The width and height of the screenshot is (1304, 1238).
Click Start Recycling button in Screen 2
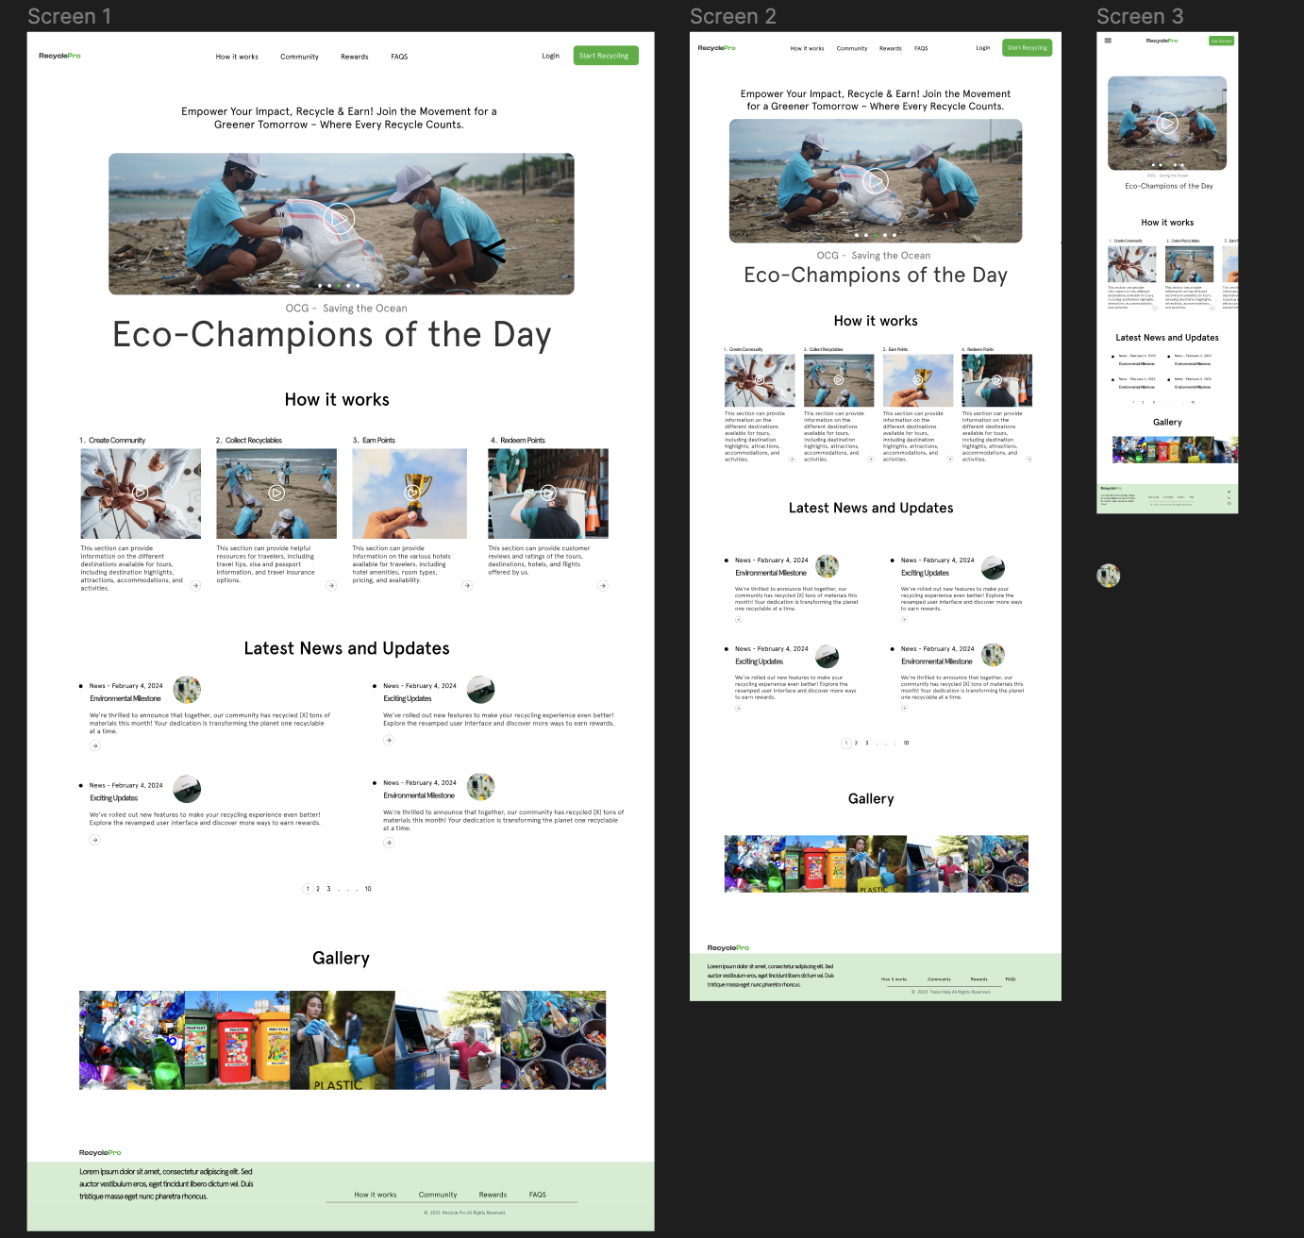1028,47
